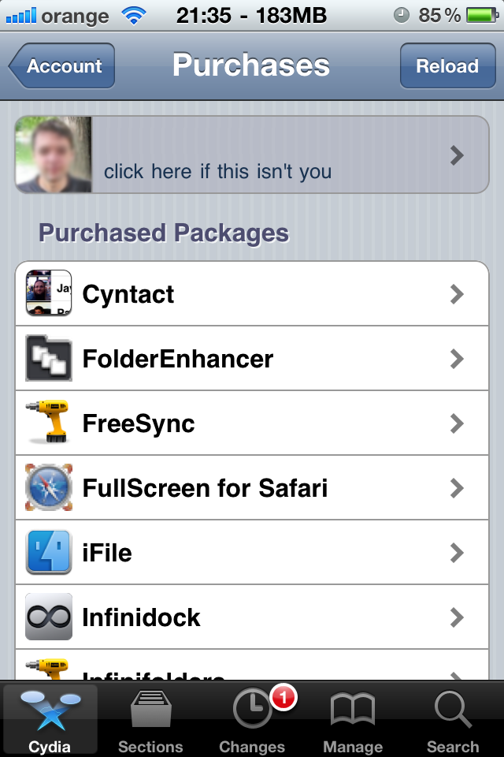Reload the purchases list
Screen dimensions: 504x757
pos(447,65)
